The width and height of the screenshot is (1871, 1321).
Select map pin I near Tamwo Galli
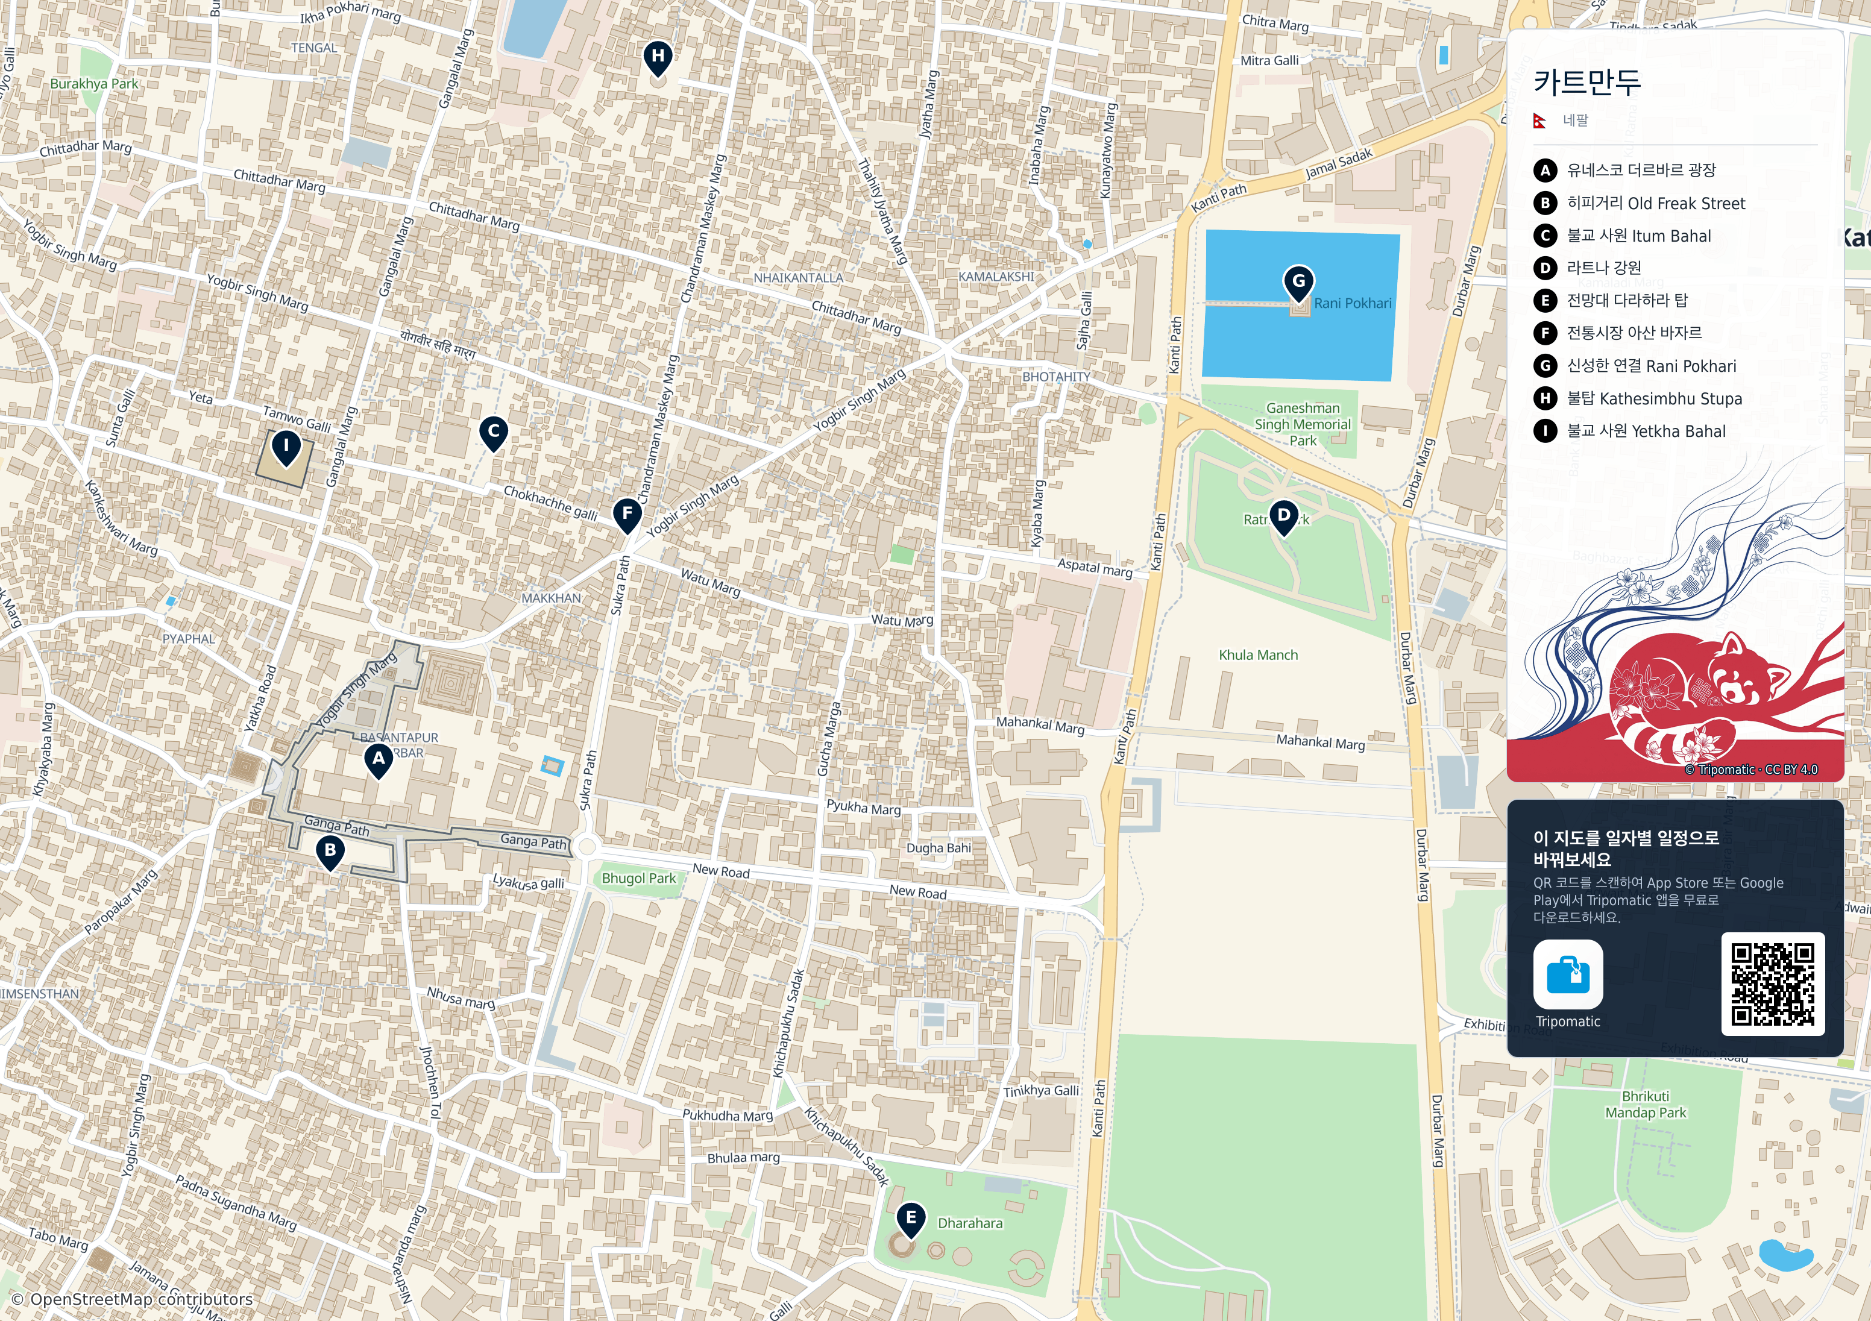coord(286,448)
